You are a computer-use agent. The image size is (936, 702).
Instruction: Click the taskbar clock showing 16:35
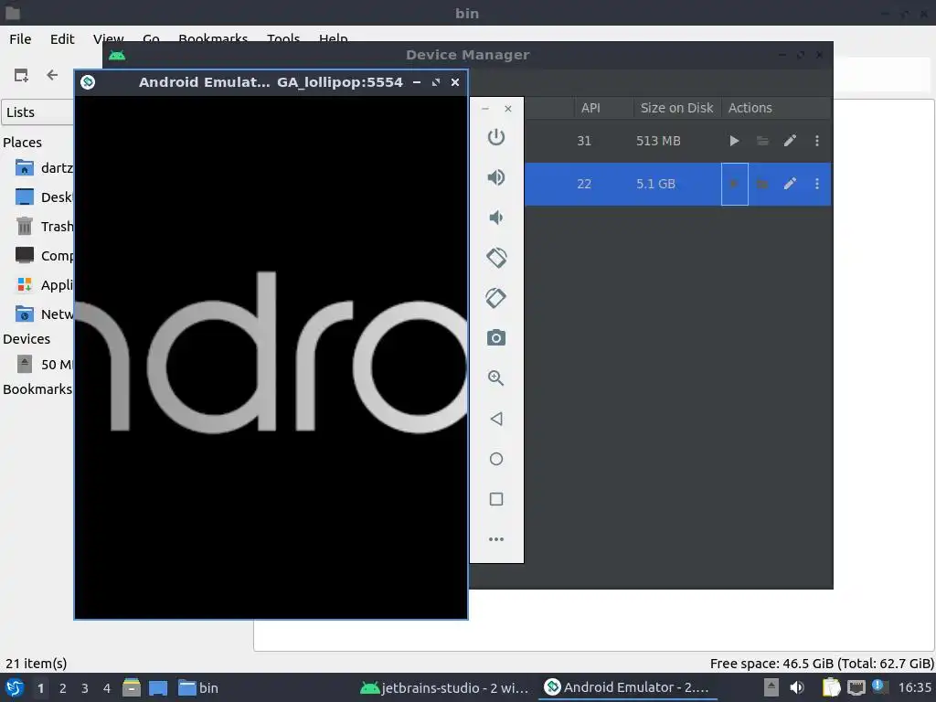pyautogui.click(x=914, y=687)
